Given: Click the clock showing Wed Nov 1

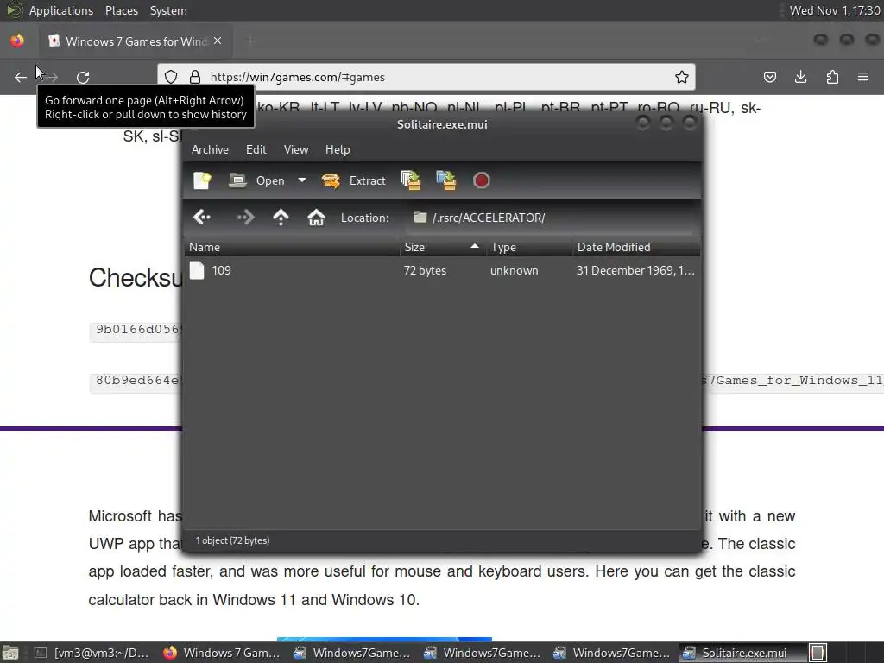Looking at the screenshot, I should click(835, 10).
